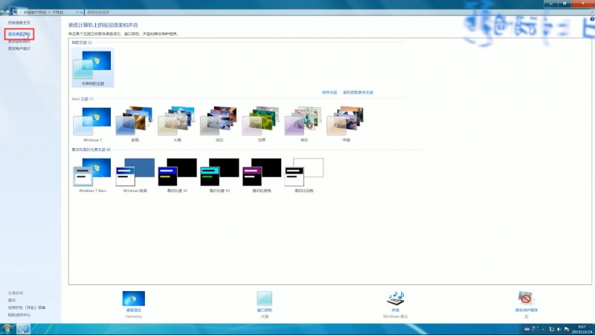Apply the 场景 Scenes Aero theme
595x335 pixels.
click(x=304, y=124)
